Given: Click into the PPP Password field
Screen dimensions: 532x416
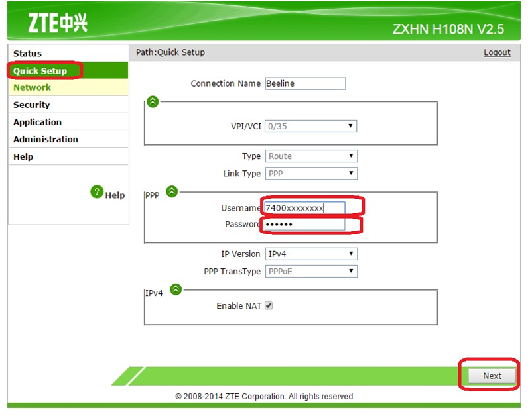Looking at the screenshot, I should pyautogui.click(x=304, y=225).
